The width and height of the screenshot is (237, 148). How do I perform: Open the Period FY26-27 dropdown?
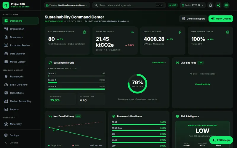(x=193, y=5)
